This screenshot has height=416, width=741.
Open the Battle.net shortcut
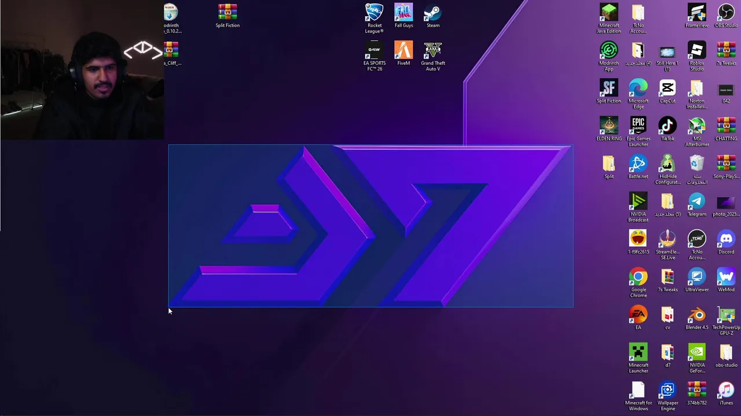tap(638, 166)
